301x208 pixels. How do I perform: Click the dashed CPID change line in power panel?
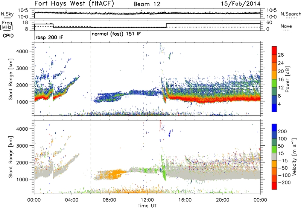91,79
